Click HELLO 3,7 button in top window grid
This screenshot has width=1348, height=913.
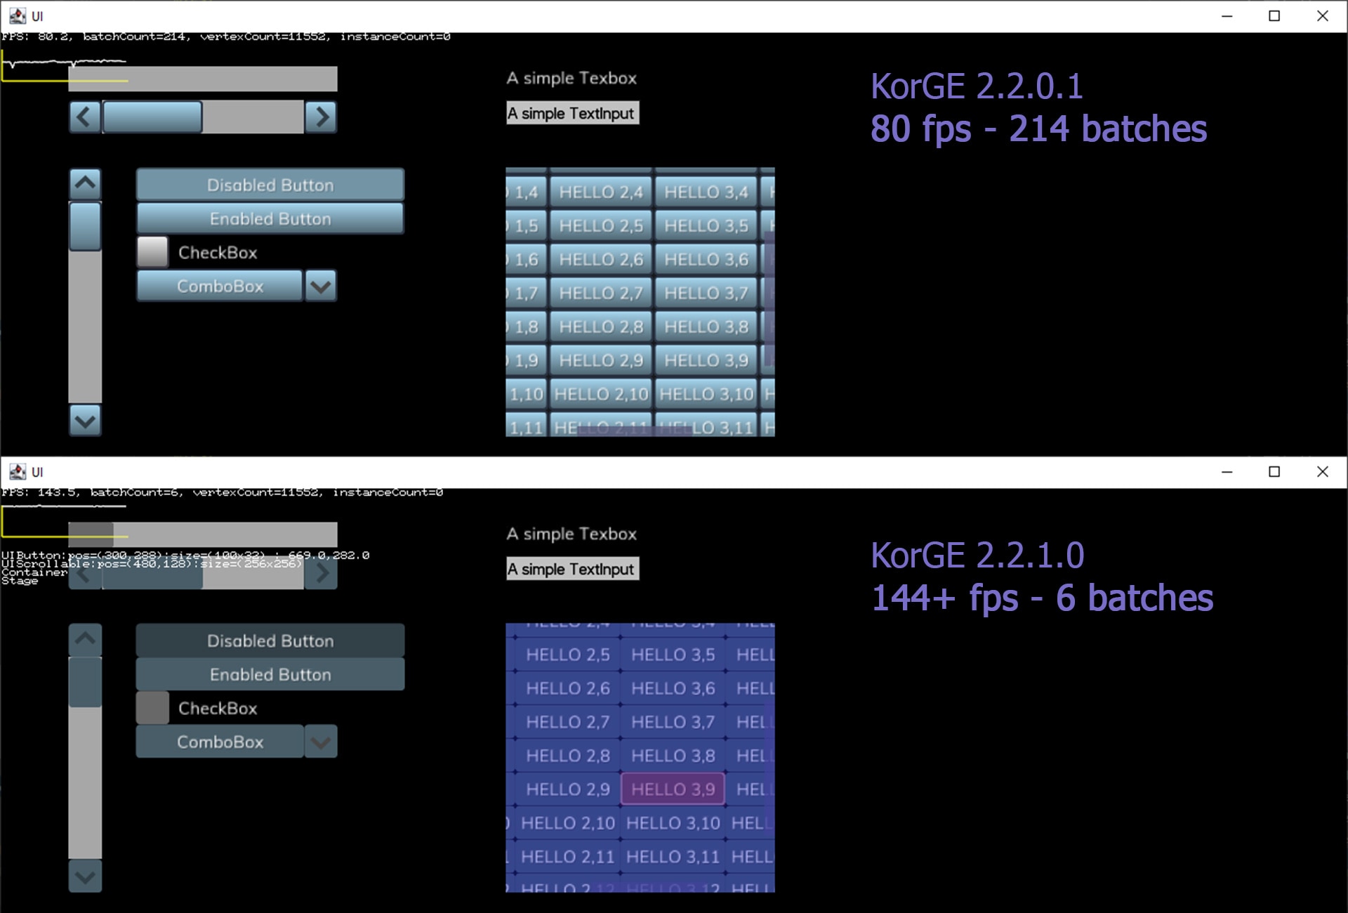coord(706,293)
